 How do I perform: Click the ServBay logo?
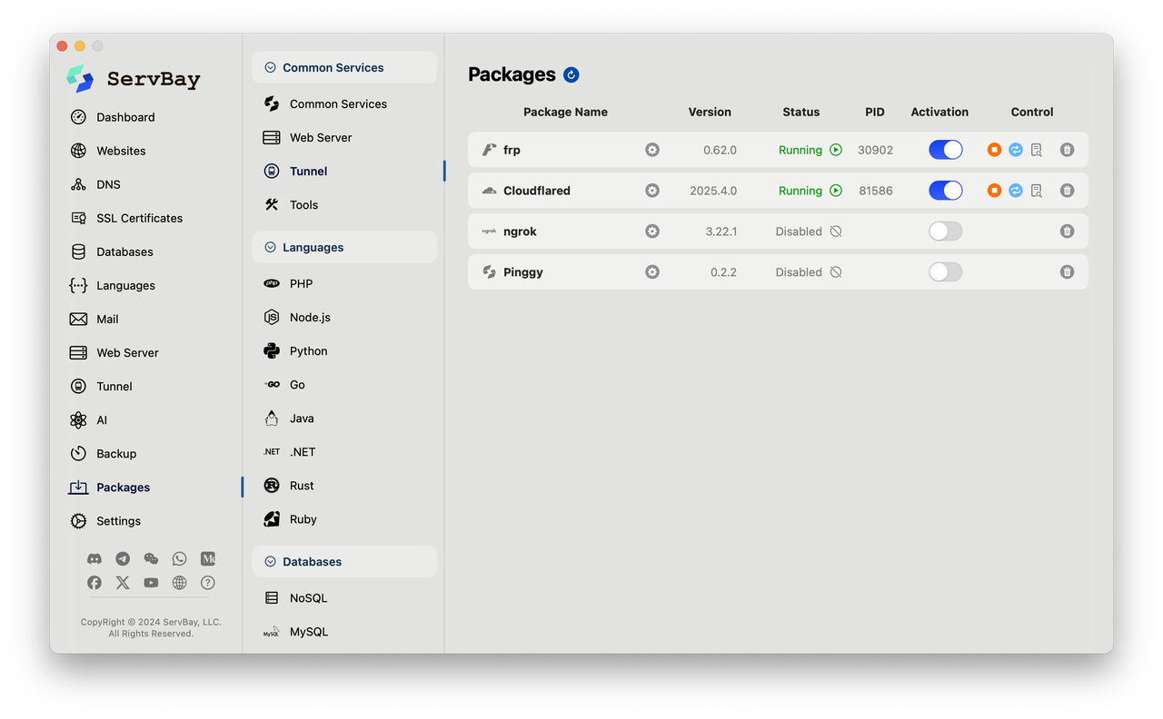134,79
